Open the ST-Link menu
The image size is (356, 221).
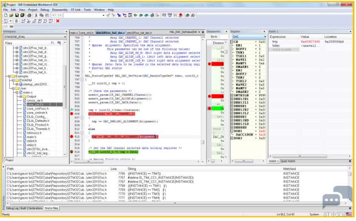76,10
